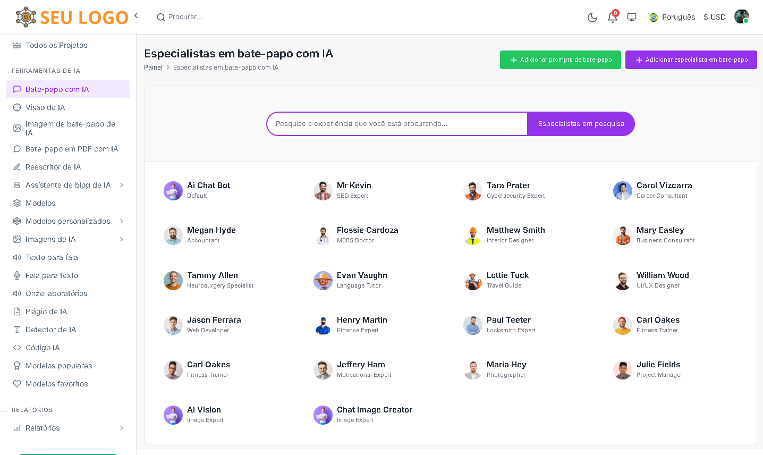The height and width of the screenshot is (455, 763).
Task: Click the monitor display icon in header
Action: [x=632, y=17]
